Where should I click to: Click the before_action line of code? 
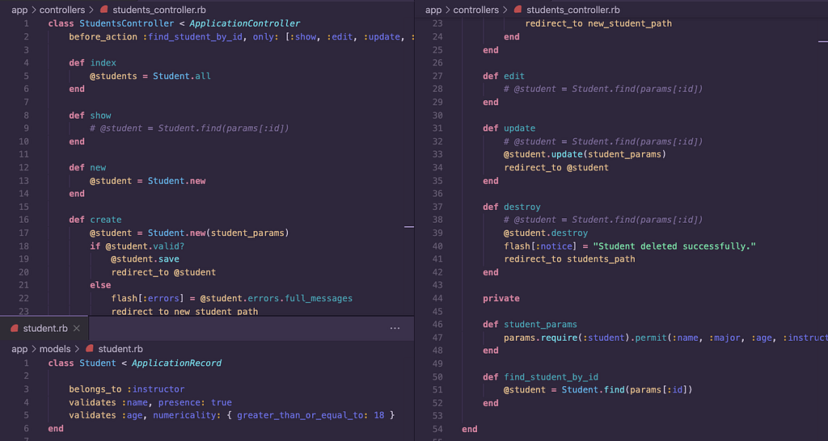[241, 37]
